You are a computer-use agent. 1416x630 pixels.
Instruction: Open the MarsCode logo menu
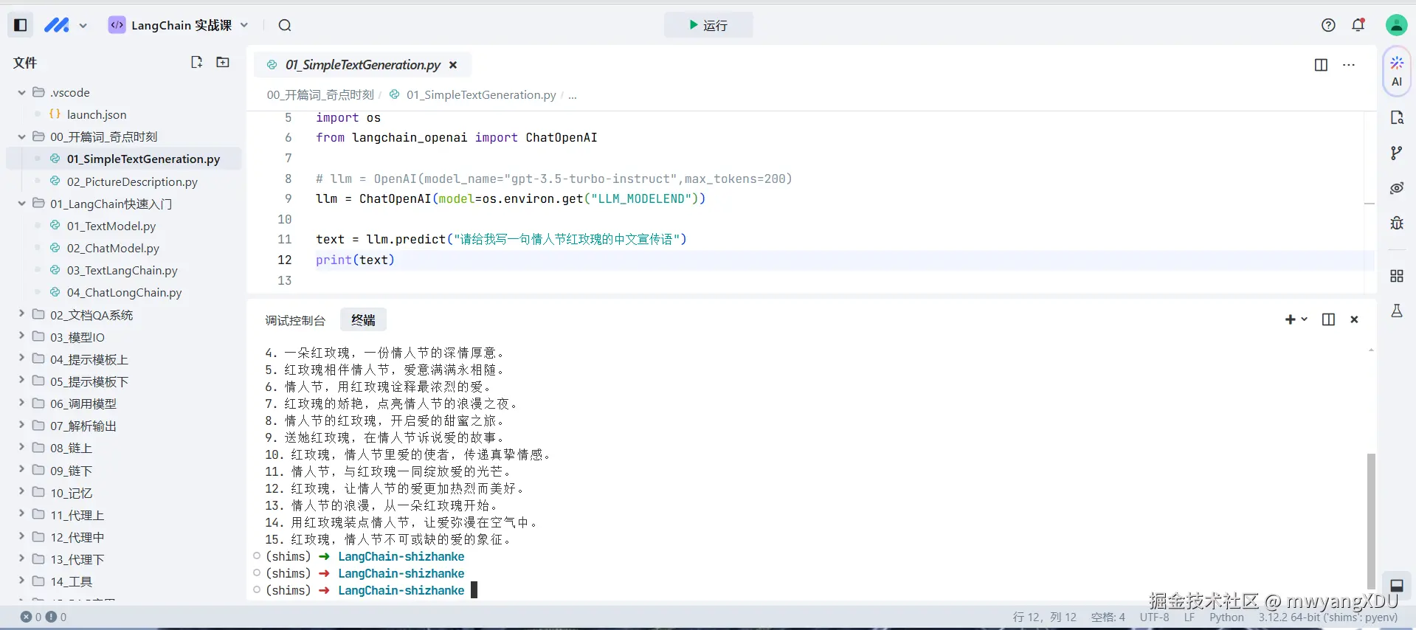[x=57, y=25]
